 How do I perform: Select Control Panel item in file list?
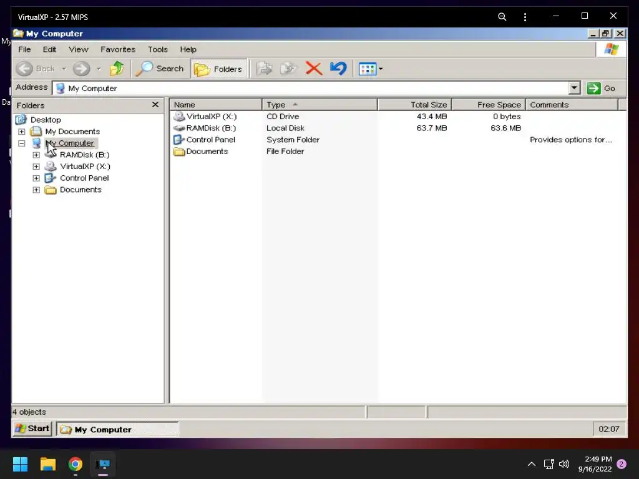[x=205, y=140]
